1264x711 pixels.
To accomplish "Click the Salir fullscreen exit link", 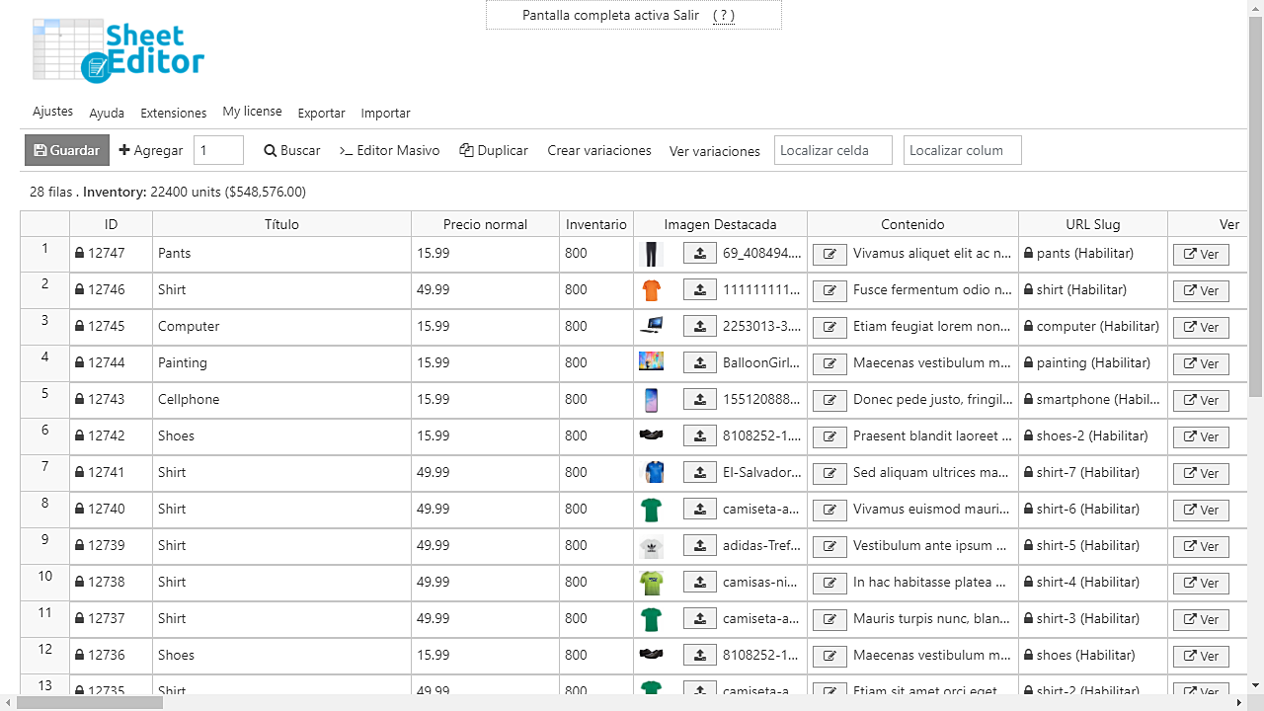I will click(681, 15).
